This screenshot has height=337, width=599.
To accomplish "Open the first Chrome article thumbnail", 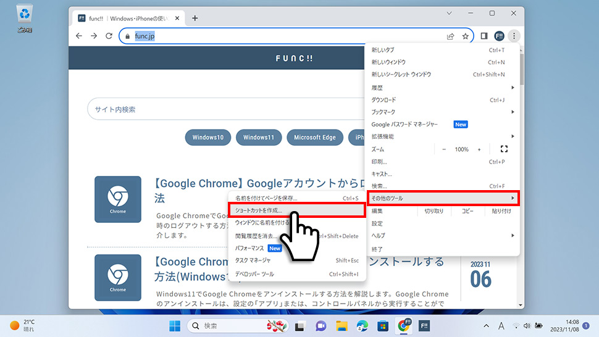I will (x=118, y=199).
